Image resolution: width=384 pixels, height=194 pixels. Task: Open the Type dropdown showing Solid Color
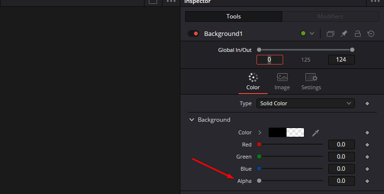tap(305, 103)
